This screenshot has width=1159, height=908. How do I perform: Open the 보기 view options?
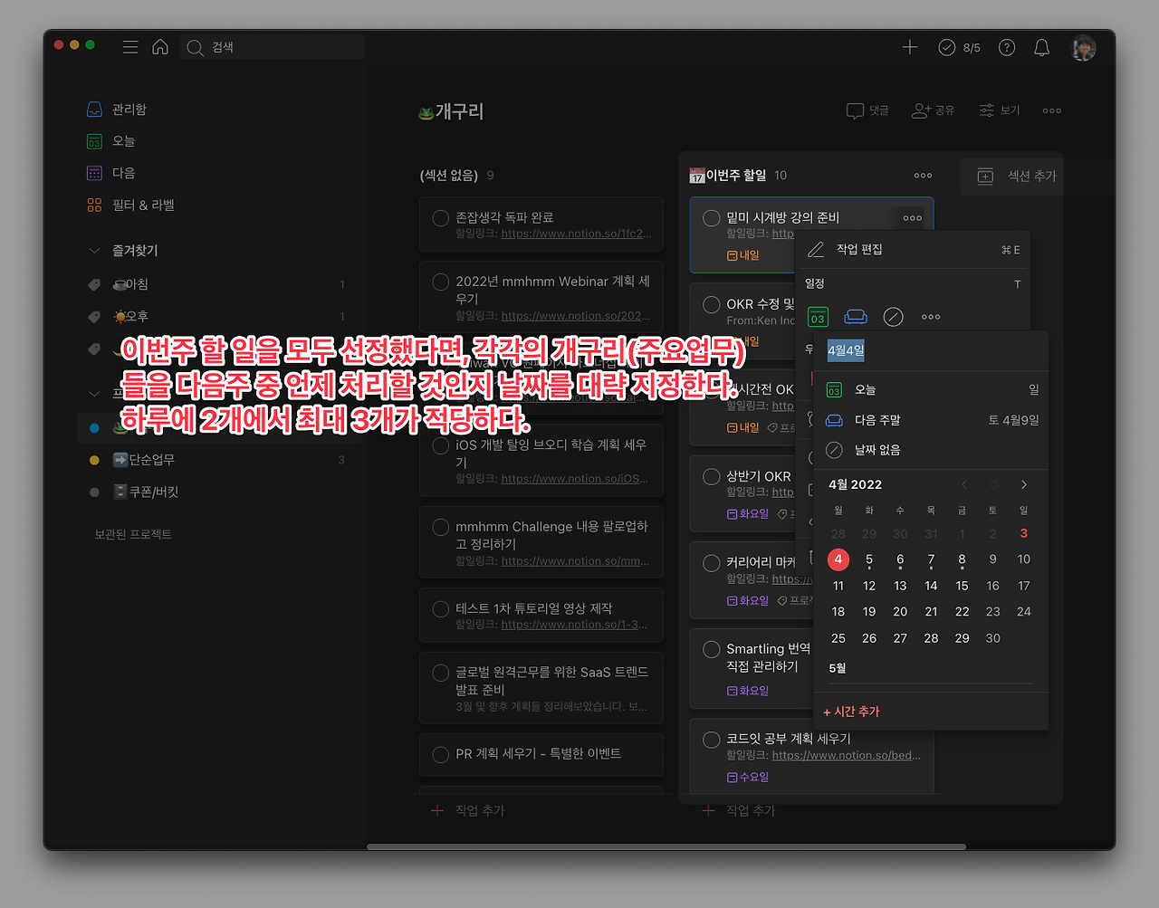click(1000, 110)
